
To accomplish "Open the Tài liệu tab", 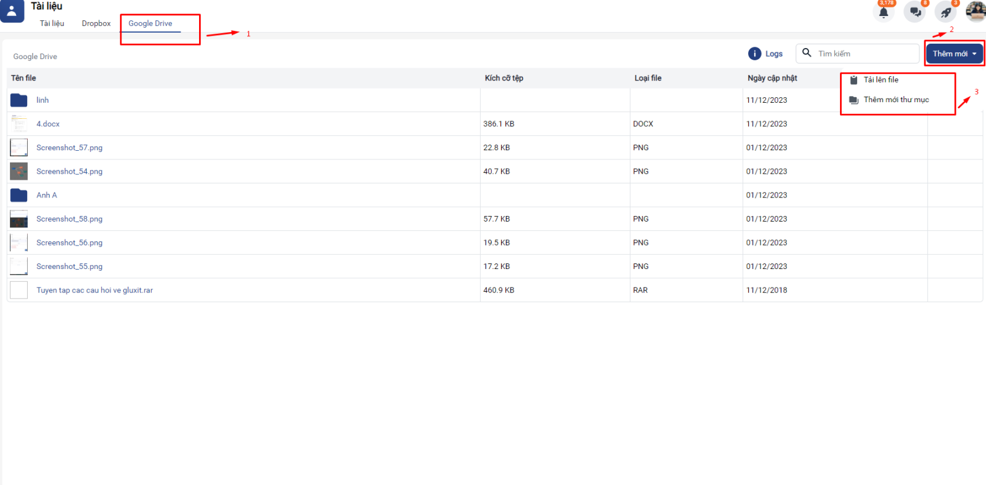I will (x=52, y=23).
